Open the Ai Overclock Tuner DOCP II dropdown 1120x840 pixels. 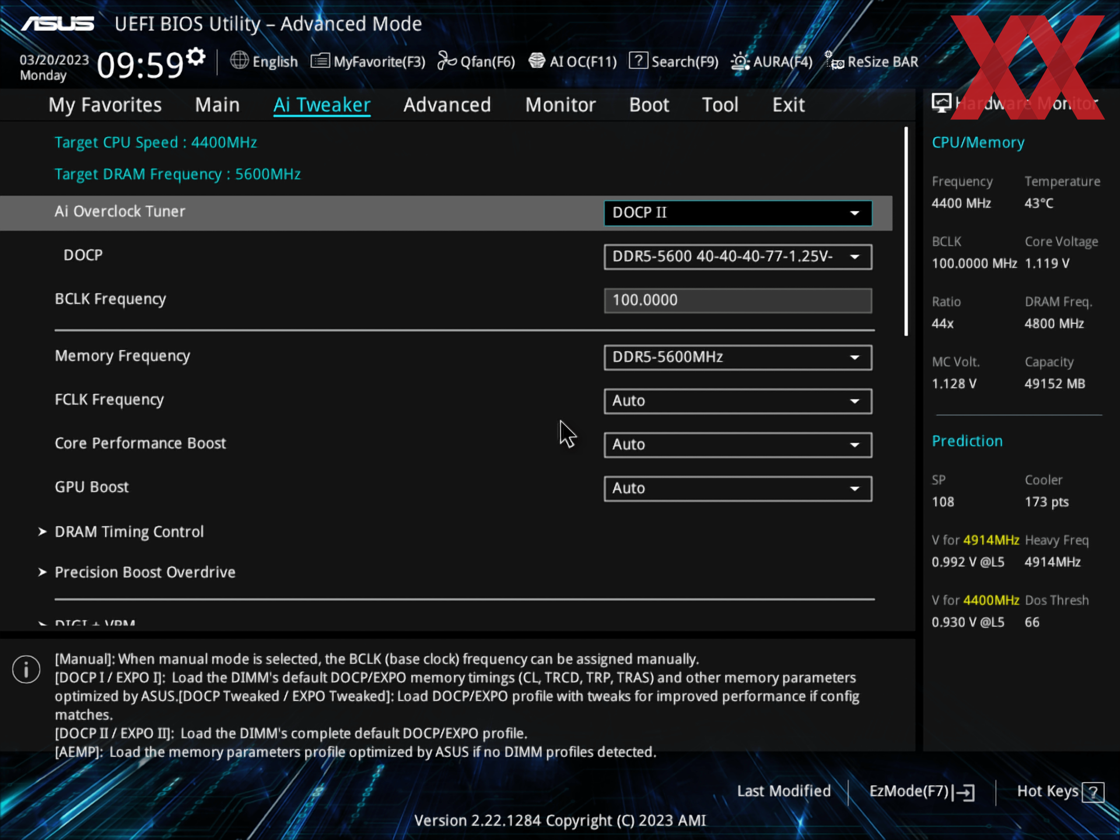pyautogui.click(x=738, y=213)
